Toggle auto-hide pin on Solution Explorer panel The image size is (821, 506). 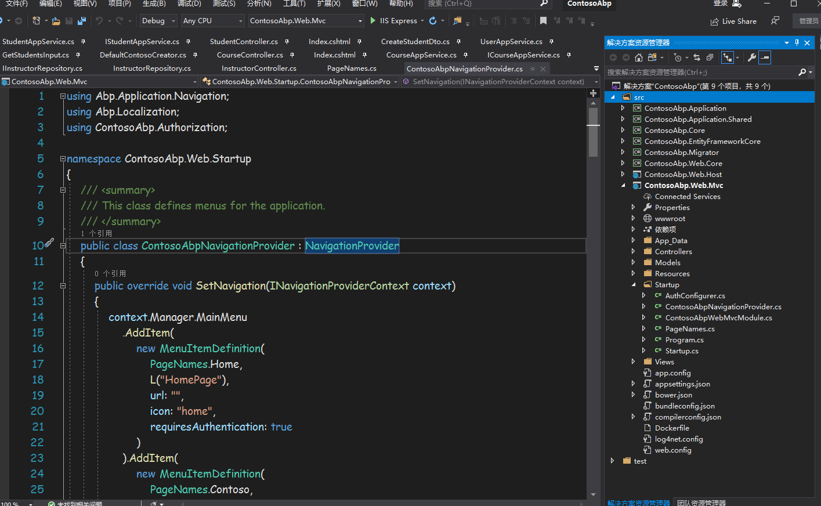click(797, 43)
